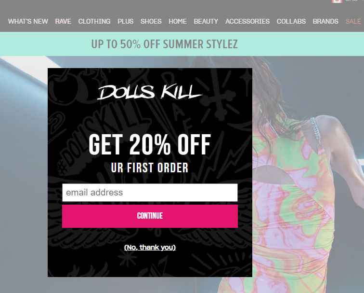Select the PLUS nav item
The height and width of the screenshot is (293, 364).
point(125,21)
